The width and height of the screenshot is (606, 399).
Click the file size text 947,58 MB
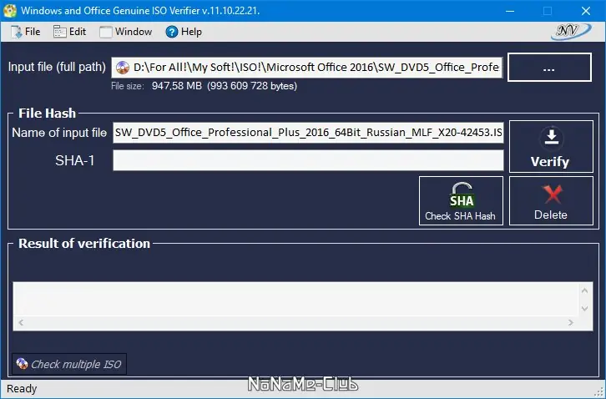tap(177, 86)
